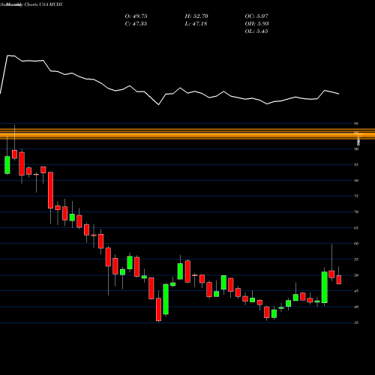
Task: Click the 'OC: 5.07' reading
Action: pos(256,16)
